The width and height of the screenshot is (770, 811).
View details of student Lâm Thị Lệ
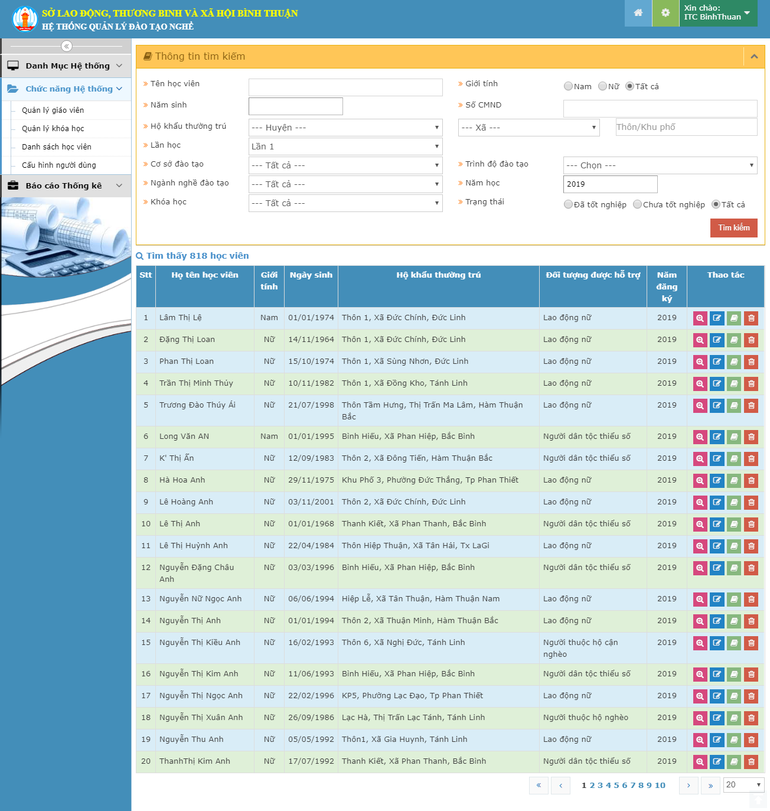tap(700, 318)
